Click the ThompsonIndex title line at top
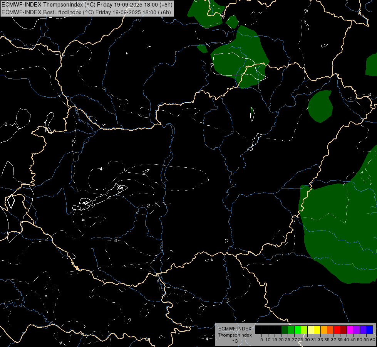This screenshot has width=377, height=347. (x=86, y=5)
